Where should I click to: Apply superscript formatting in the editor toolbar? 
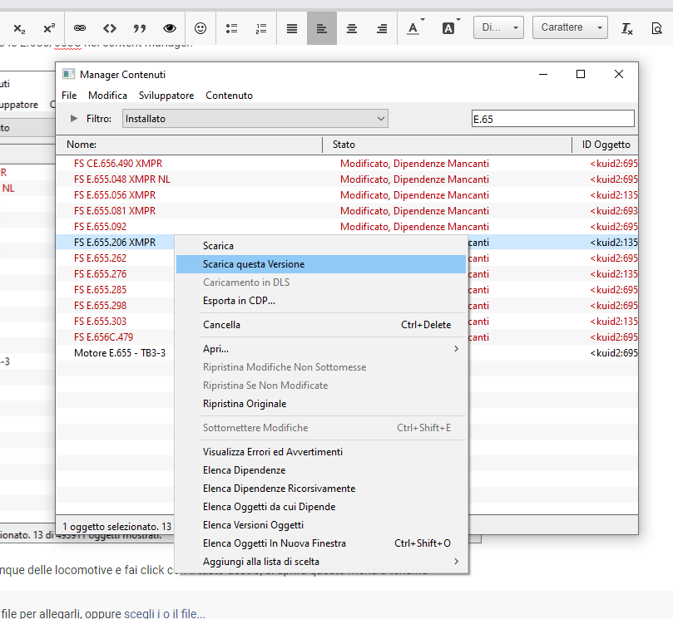click(49, 28)
